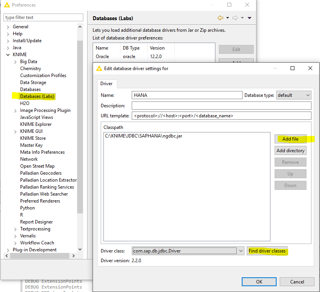The image size is (320, 292).
Task: Select Palladian Location Extractor entry
Action: point(48,180)
